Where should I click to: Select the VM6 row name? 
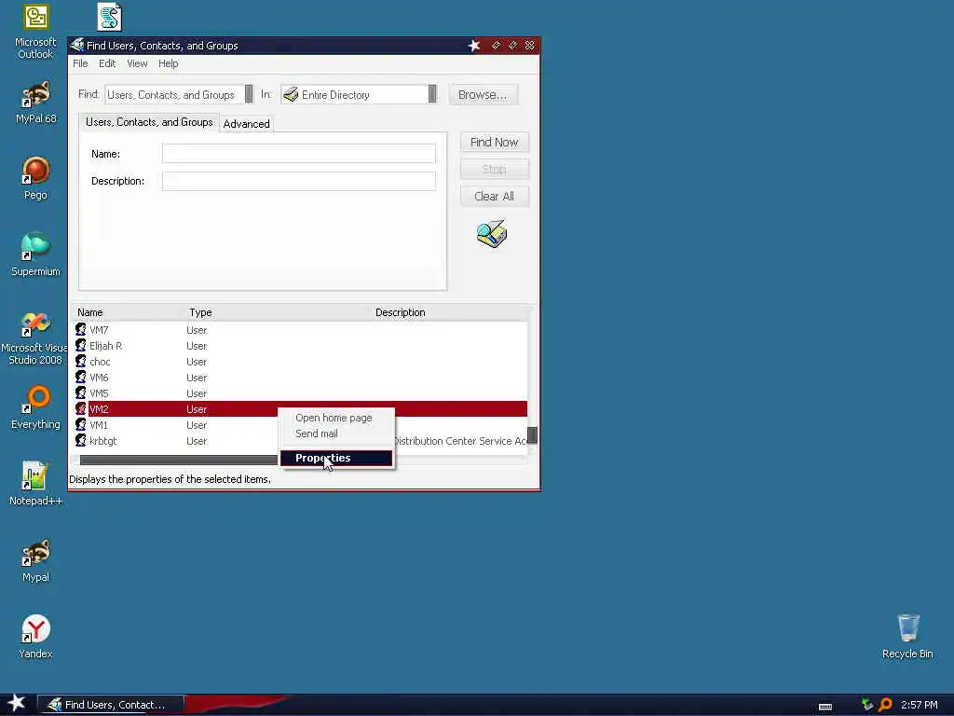99,378
